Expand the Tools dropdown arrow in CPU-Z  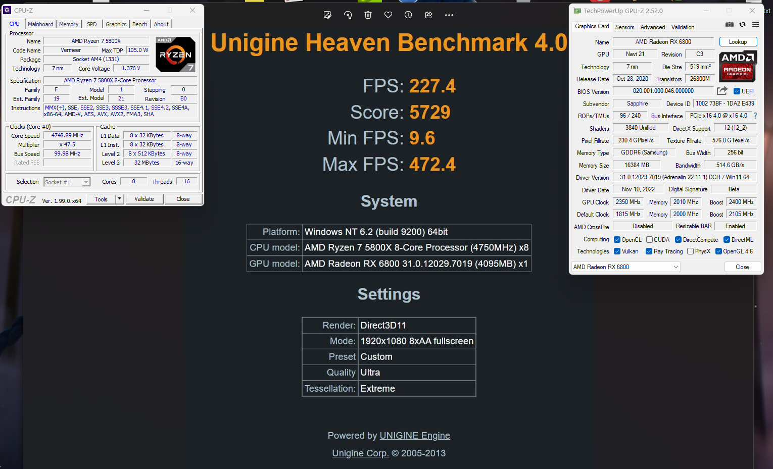(120, 199)
